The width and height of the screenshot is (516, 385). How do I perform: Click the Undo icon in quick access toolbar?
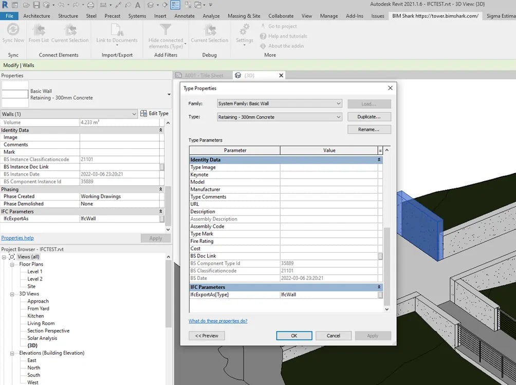pyautogui.click(x=62, y=5)
